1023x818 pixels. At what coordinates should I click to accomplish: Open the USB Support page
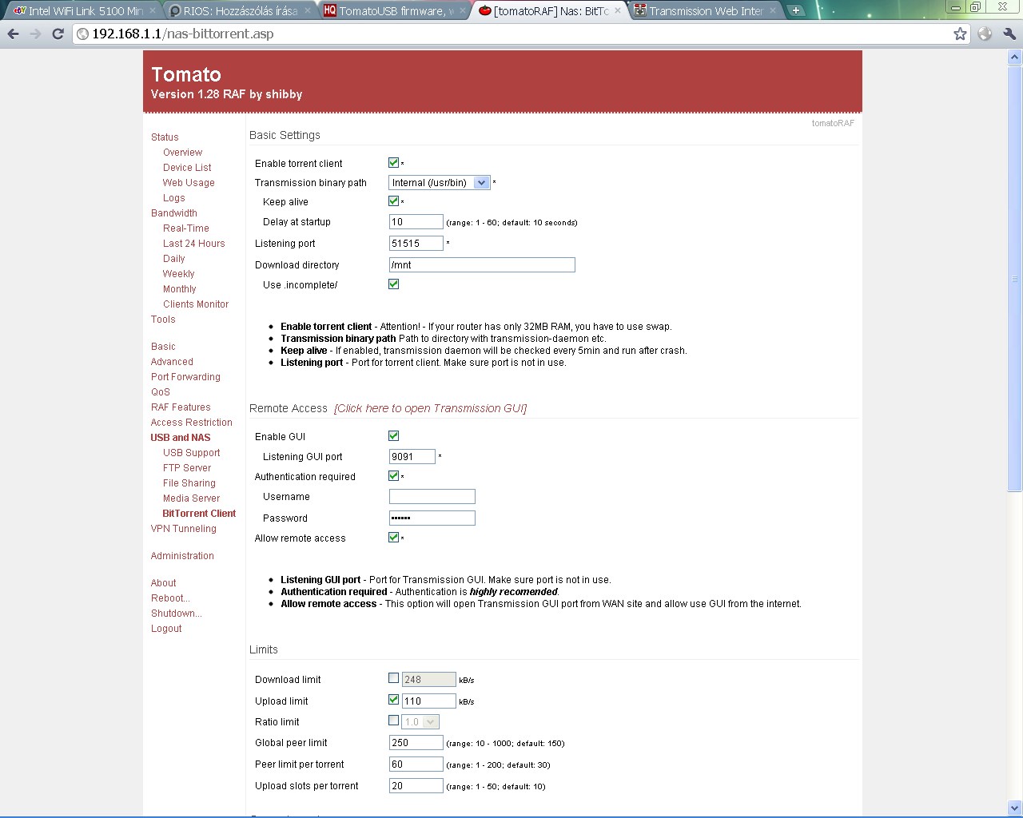(x=191, y=453)
